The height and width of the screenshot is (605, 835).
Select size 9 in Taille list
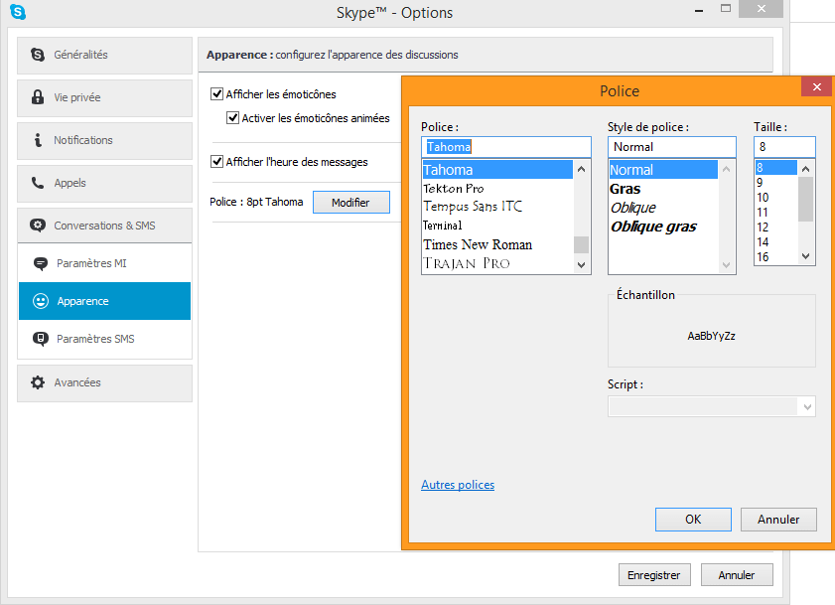coord(775,183)
